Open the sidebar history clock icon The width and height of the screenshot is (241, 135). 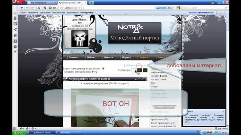[x=15, y=47]
